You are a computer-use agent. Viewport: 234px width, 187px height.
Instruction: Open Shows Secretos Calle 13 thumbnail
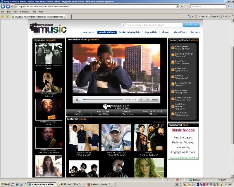[x=49, y=82]
